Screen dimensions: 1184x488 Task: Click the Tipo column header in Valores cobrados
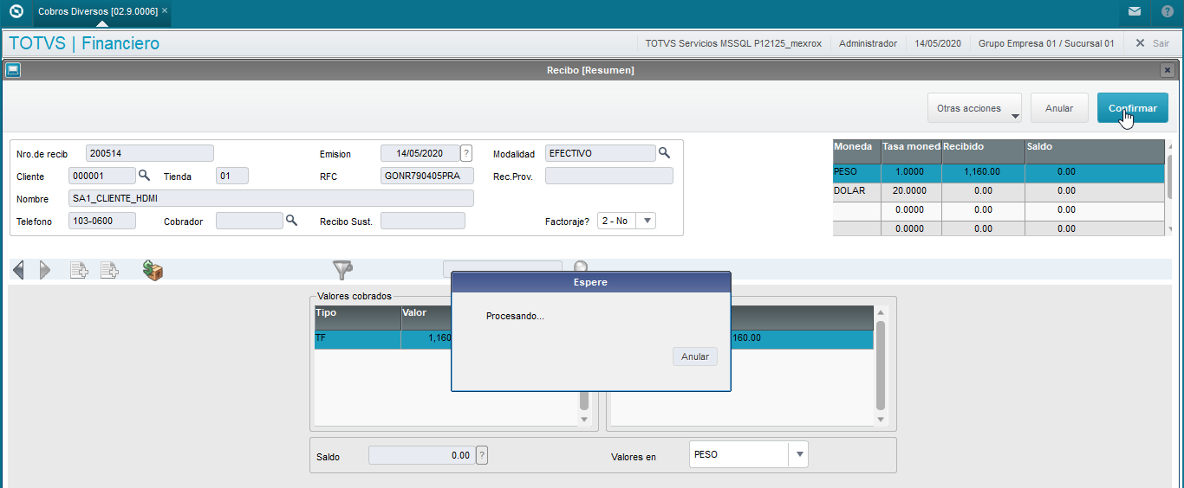[357, 317]
